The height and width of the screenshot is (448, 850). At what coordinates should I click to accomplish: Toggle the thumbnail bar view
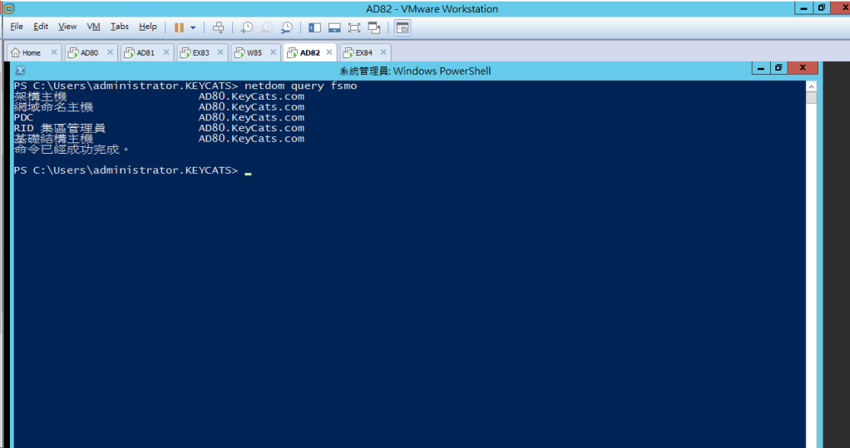334,27
